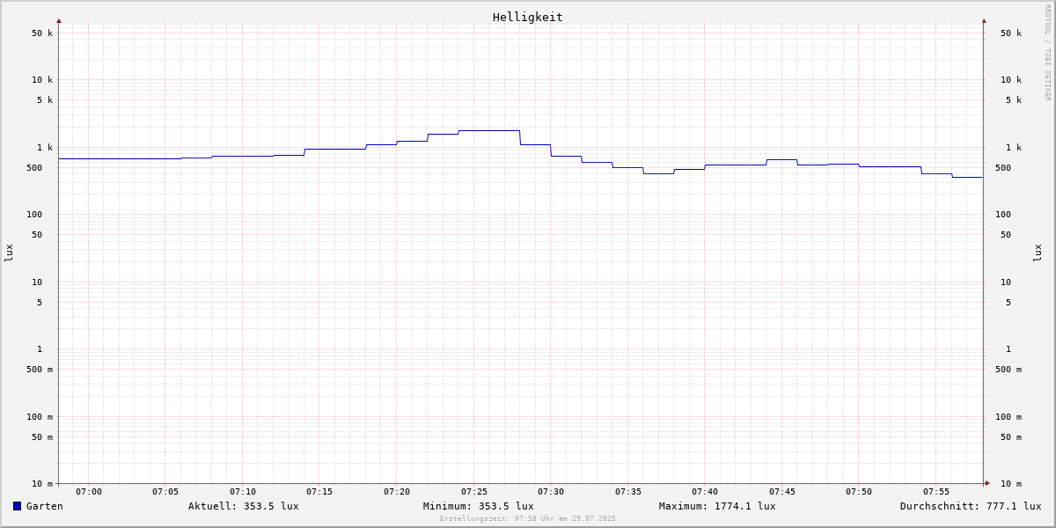Click the 07:55 time axis label
Screen dimensions: 1056x528
tap(936, 492)
